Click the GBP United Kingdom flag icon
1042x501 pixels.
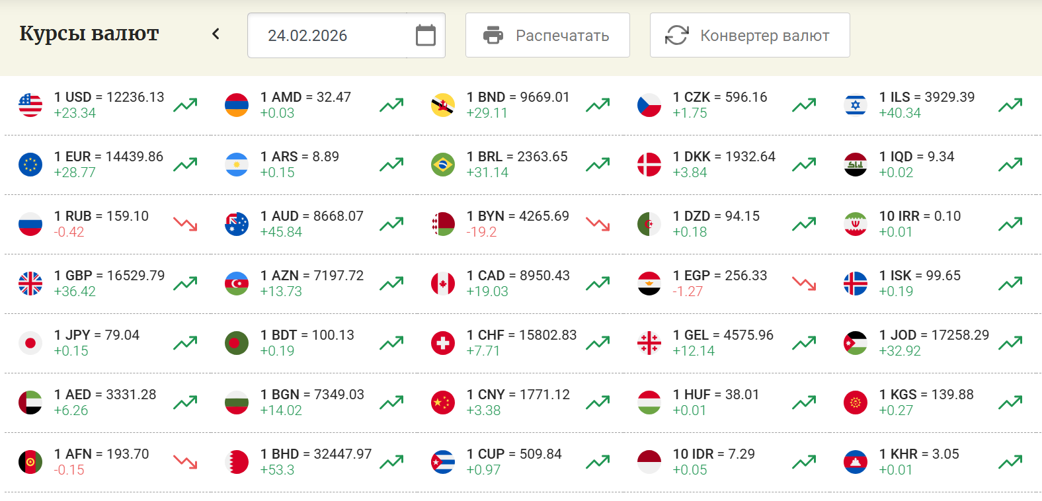[30, 284]
